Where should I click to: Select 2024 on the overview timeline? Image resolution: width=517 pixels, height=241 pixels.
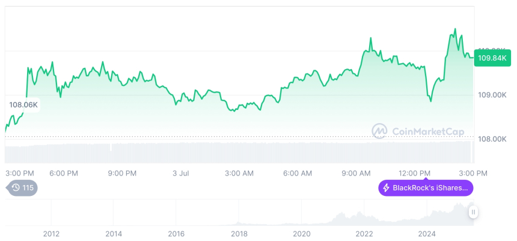tap(427, 234)
